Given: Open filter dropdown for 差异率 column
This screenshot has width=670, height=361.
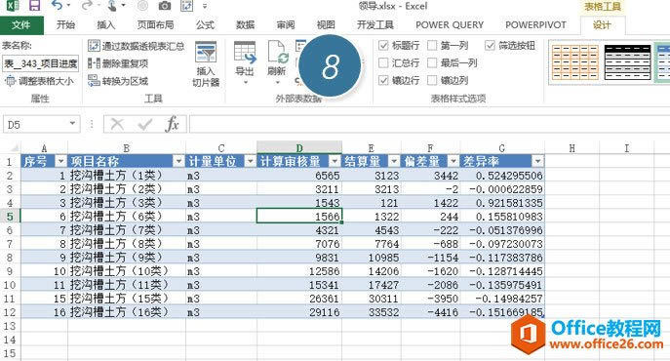Looking at the screenshot, I should [x=537, y=161].
